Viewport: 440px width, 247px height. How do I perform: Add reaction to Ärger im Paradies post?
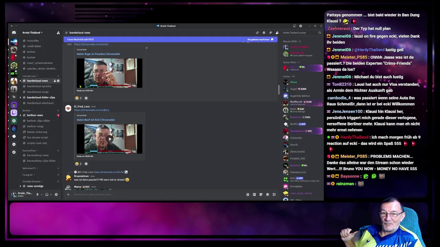pyautogui.click(x=86, y=98)
